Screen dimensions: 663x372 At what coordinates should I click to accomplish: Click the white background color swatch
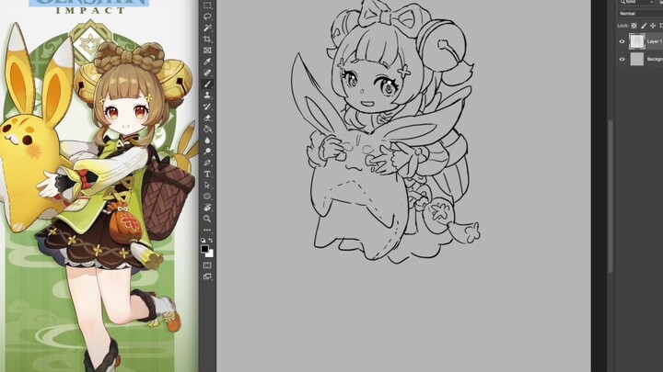click(211, 254)
